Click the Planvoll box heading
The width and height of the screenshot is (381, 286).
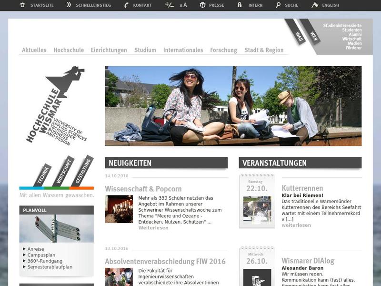click(x=56, y=210)
